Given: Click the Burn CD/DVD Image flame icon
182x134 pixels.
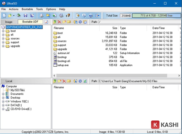Looking at the screenshot, I should coord(68,16).
